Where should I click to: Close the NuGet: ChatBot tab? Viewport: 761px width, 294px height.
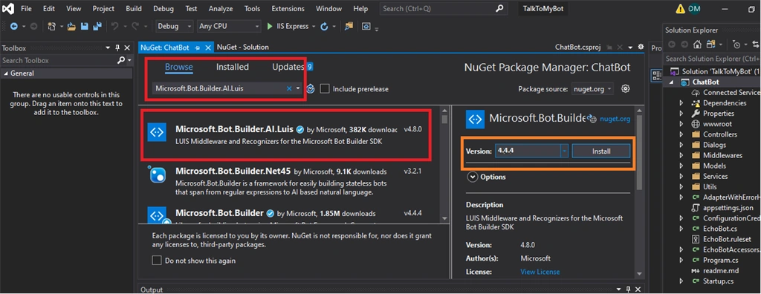[x=208, y=48]
